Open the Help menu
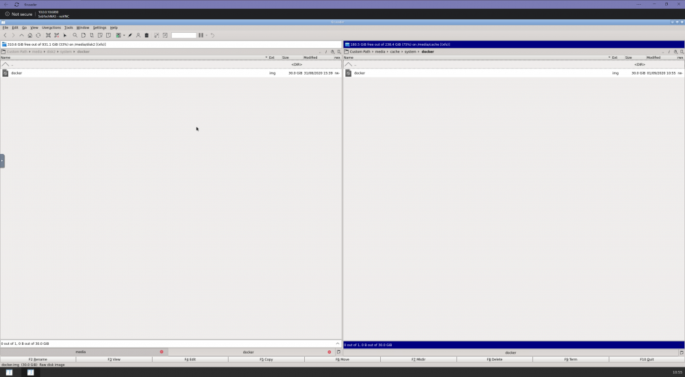The image size is (685, 377). click(x=114, y=27)
